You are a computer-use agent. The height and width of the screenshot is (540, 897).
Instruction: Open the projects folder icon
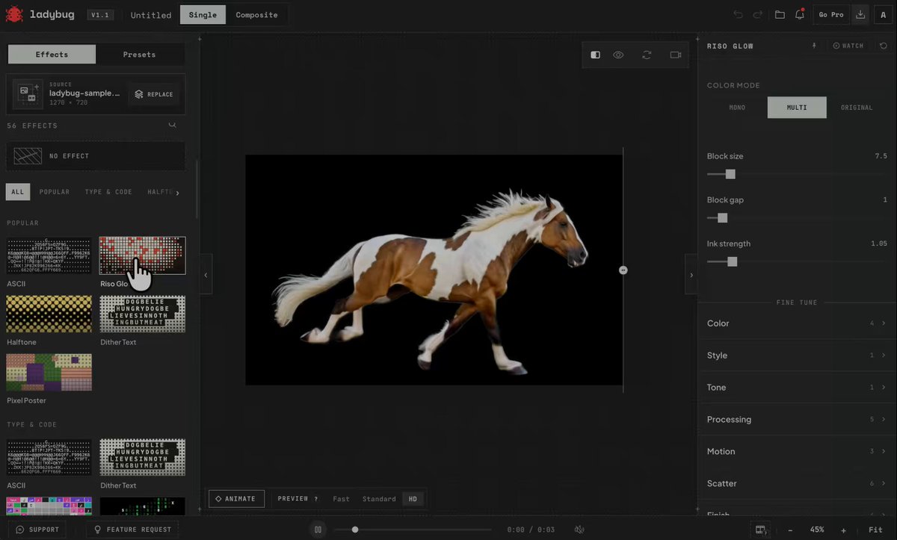780,14
